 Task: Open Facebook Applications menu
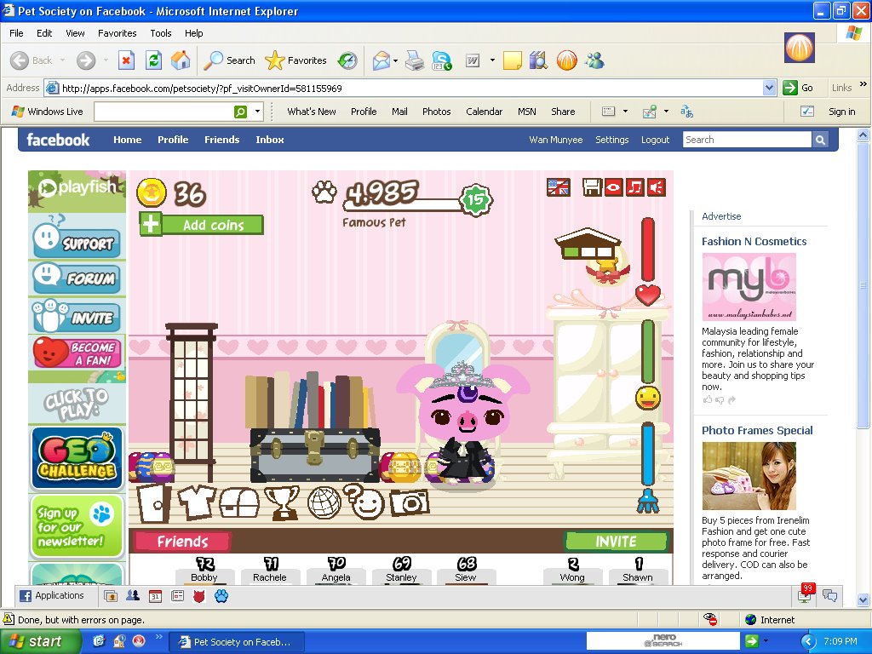coord(52,595)
